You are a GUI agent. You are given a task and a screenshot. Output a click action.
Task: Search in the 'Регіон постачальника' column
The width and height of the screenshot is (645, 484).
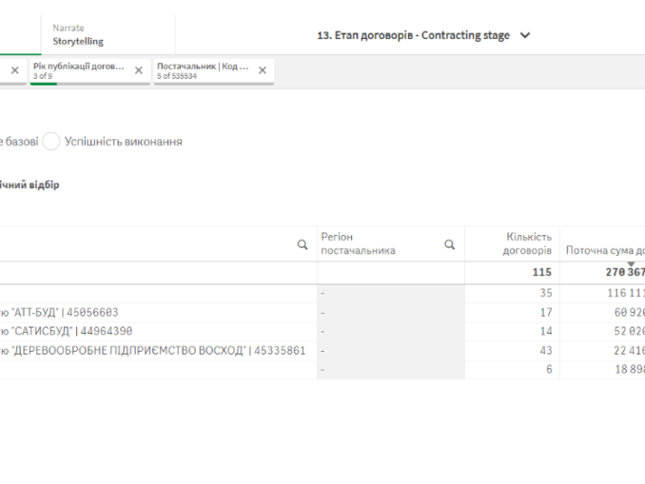(x=449, y=244)
